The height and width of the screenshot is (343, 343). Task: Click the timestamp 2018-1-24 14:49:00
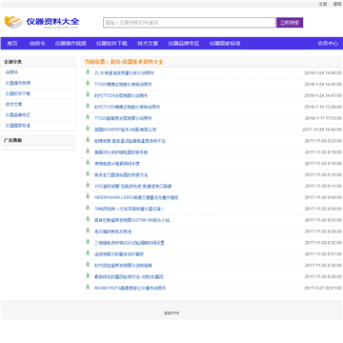[x=323, y=73]
